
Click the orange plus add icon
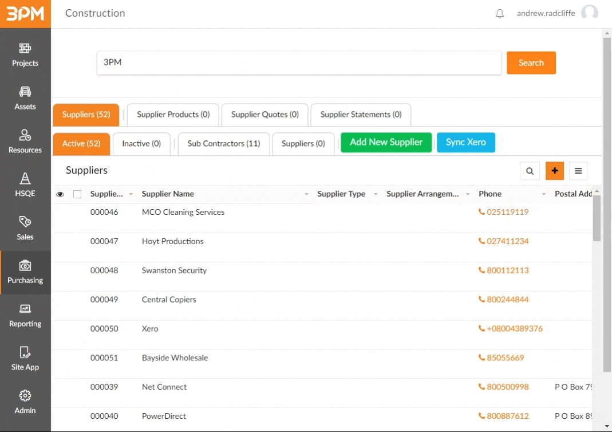click(555, 171)
